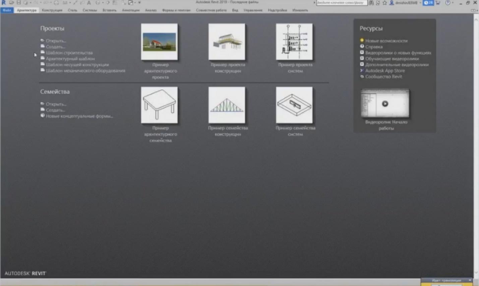The image size is (479, 286).
Task: Click the Switch Windows icon in quick access toolbar
Action: (131, 3)
